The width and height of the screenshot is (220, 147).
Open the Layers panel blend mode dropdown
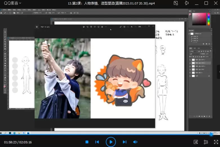(195, 54)
